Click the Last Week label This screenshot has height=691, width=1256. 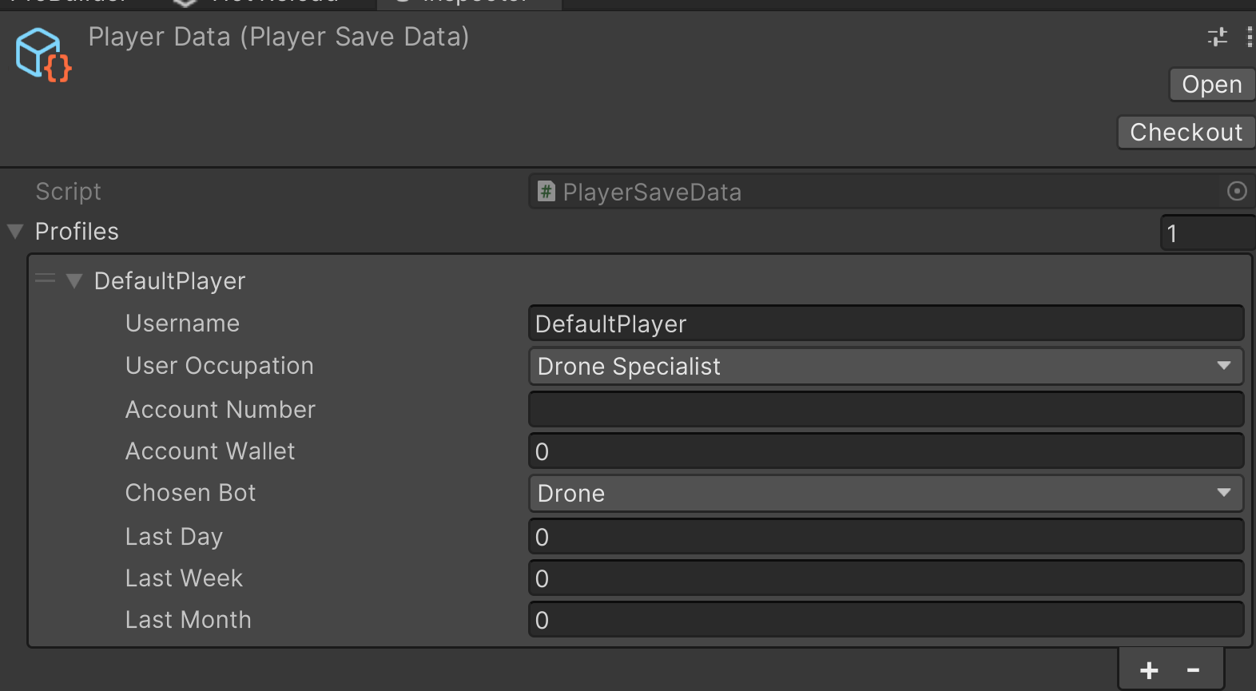(184, 578)
